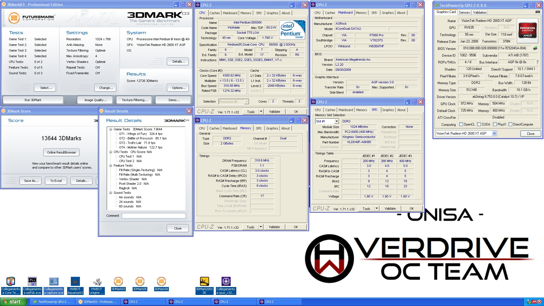This screenshot has height=306, width=544.
Task: Open Caches tab in CPU-Z CPU window
Action: [x=214, y=13]
